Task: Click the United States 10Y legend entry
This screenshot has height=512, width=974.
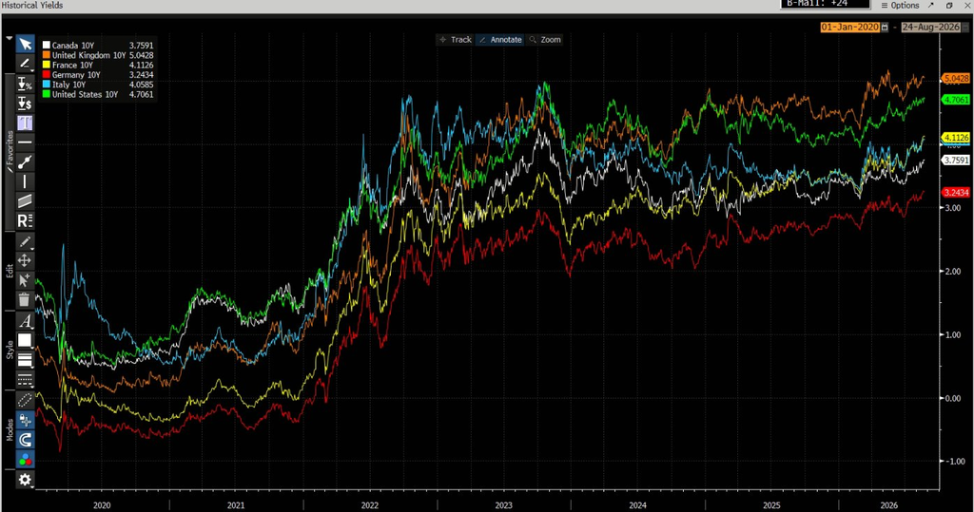Action: pyautogui.click(x=98, y=94)
